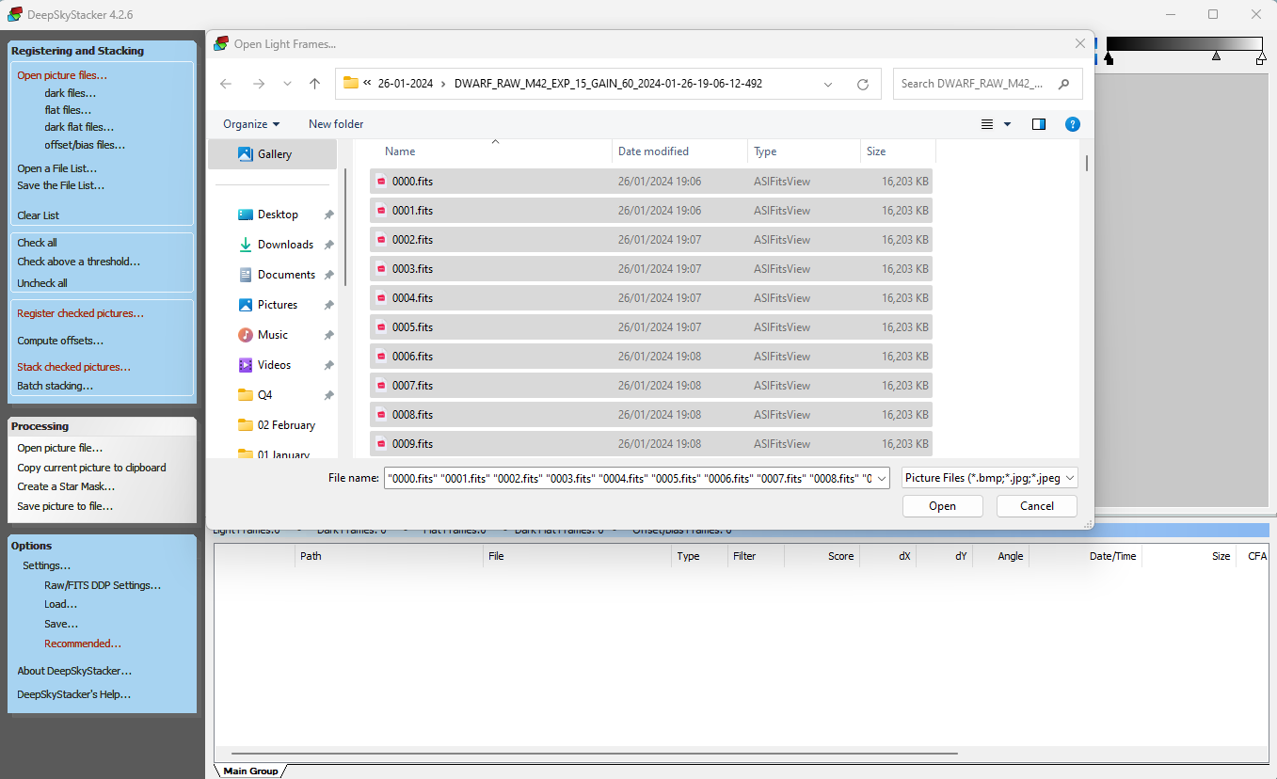Expand the File name history dropdown
Screen dimensions: 1277x779
[881, 478]
